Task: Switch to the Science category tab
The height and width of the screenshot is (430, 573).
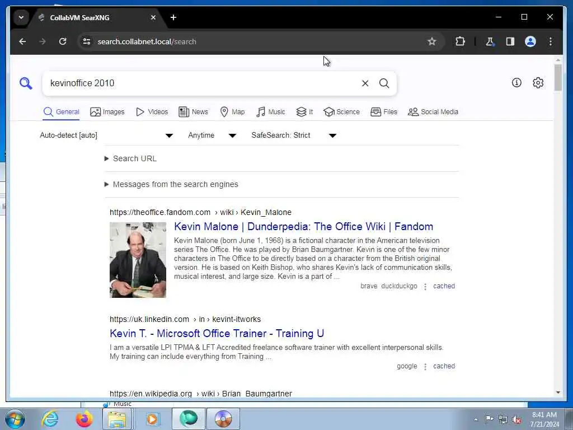Action: point(342,112)
